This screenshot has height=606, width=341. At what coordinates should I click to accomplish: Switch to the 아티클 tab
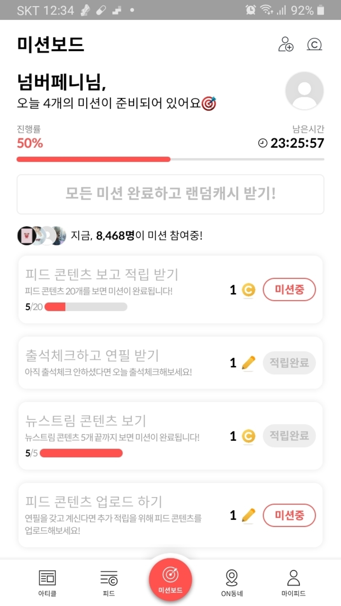point(47,582)
